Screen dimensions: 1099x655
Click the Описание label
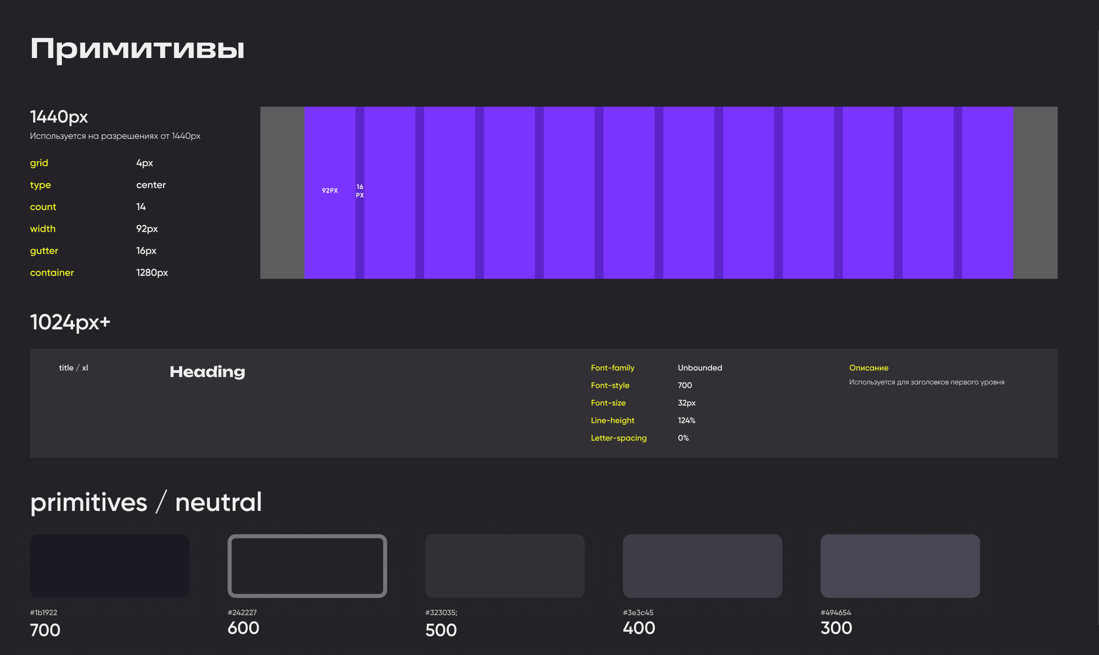(x=869, y=368)
